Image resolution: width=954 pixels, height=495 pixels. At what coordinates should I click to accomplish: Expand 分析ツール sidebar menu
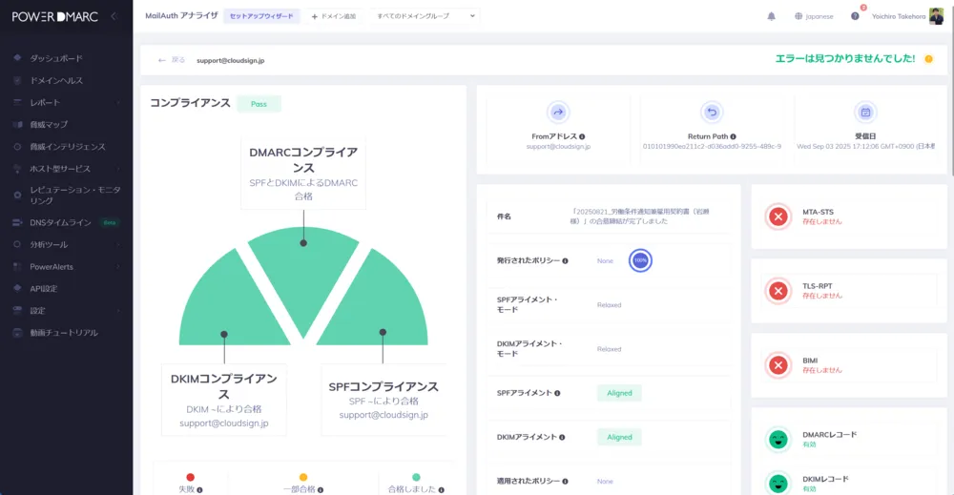[x=67, y=244]
